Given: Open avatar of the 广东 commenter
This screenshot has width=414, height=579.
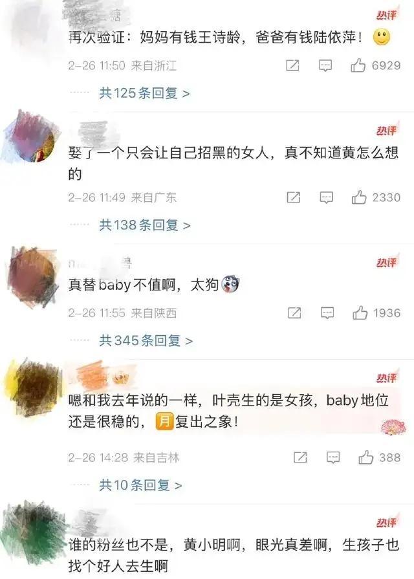Looking at the screenshot, I should (x=32, y=137).
